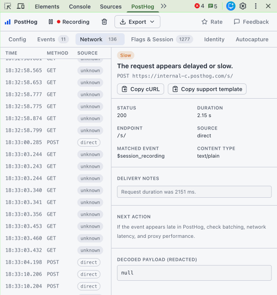Click the 2.15 s duration value
The height and width of the screenshot is (295, 277).
click(204, 115)
